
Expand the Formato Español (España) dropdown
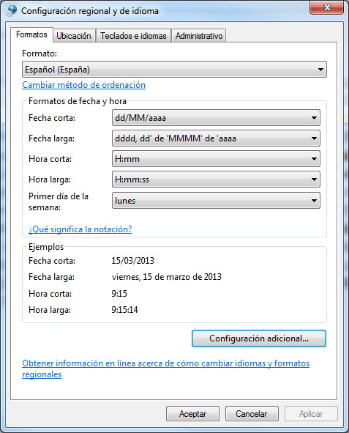coord(174,70)
